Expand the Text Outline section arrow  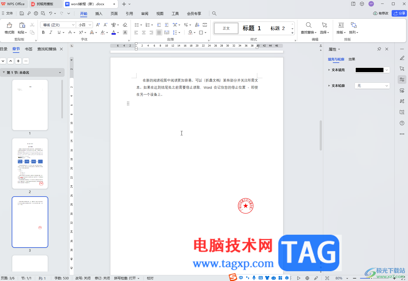click(x=329, y=86)
